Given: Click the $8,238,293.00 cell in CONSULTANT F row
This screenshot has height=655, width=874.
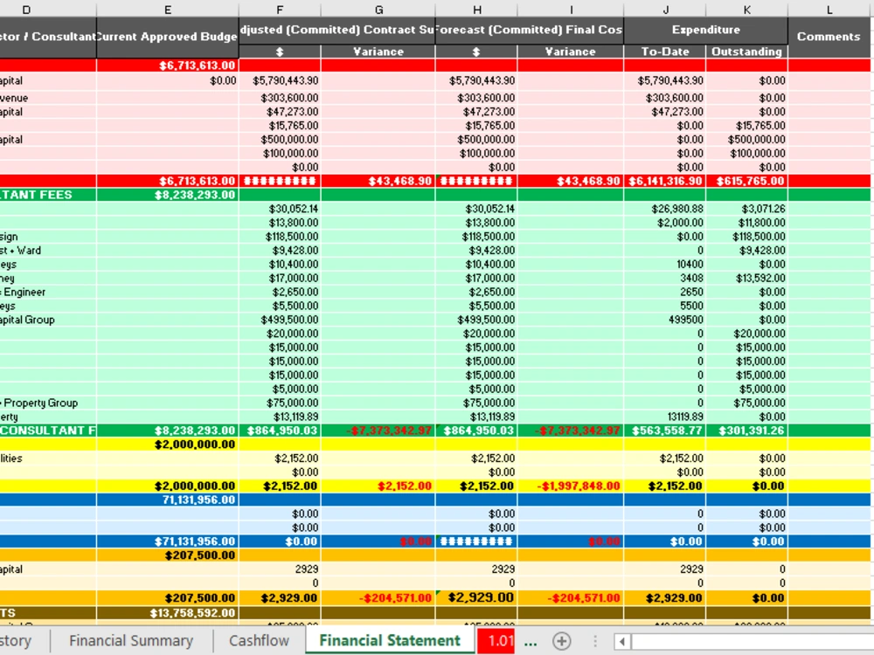Looking at the screenshot, I should pyautogui.click(x=168, y=431).
